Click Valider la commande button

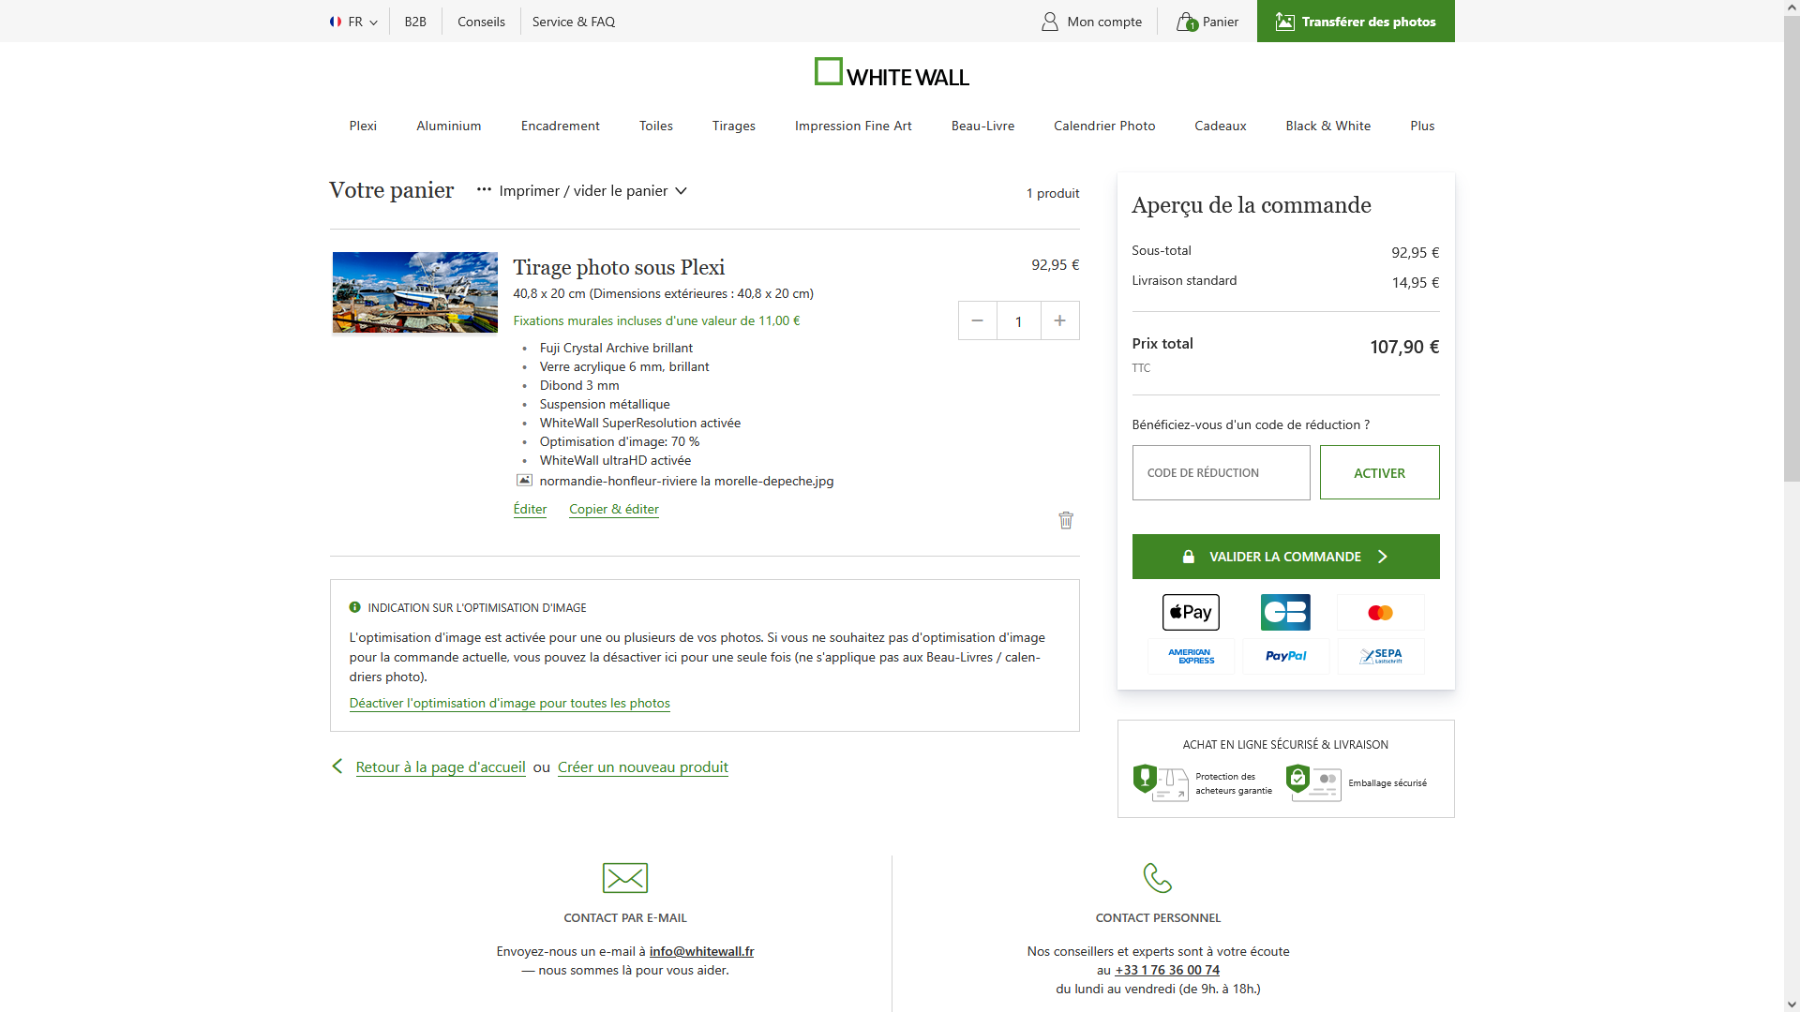click(x=1285, y=557)
